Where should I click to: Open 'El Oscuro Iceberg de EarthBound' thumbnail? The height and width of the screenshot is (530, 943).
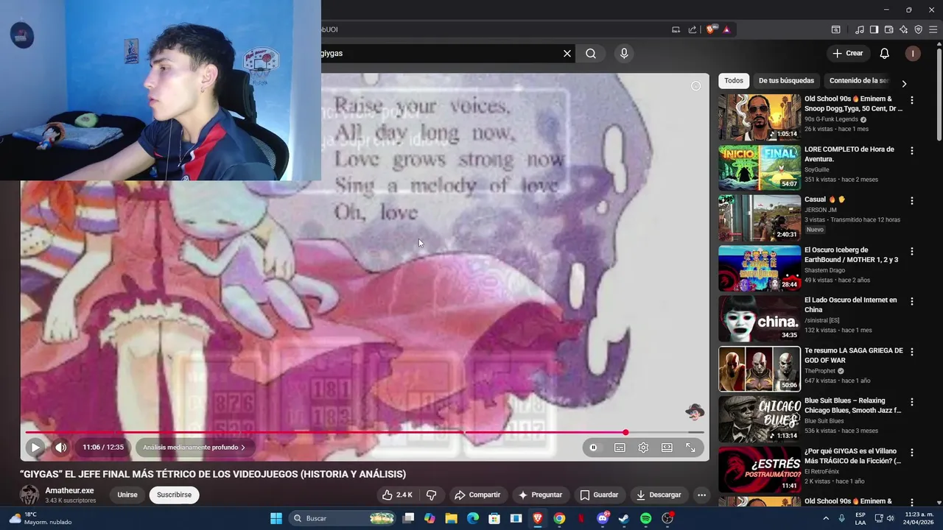[x=760, y=268]
